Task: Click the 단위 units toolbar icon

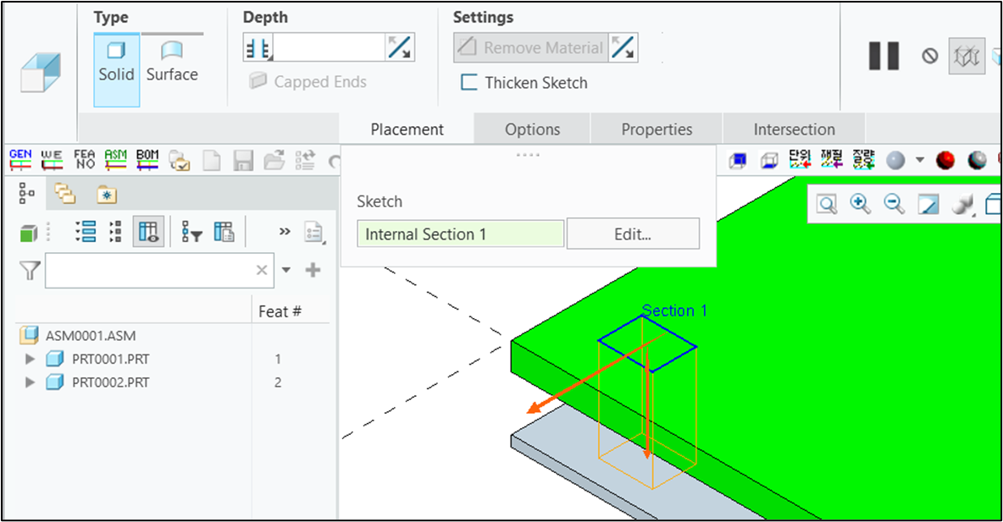Action: (800, 160)
